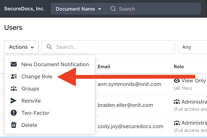The width and height of the screenshot is (207, 138).
Task: Click the envelope icon for New Document Notification
Action: [x=14, y=64]
